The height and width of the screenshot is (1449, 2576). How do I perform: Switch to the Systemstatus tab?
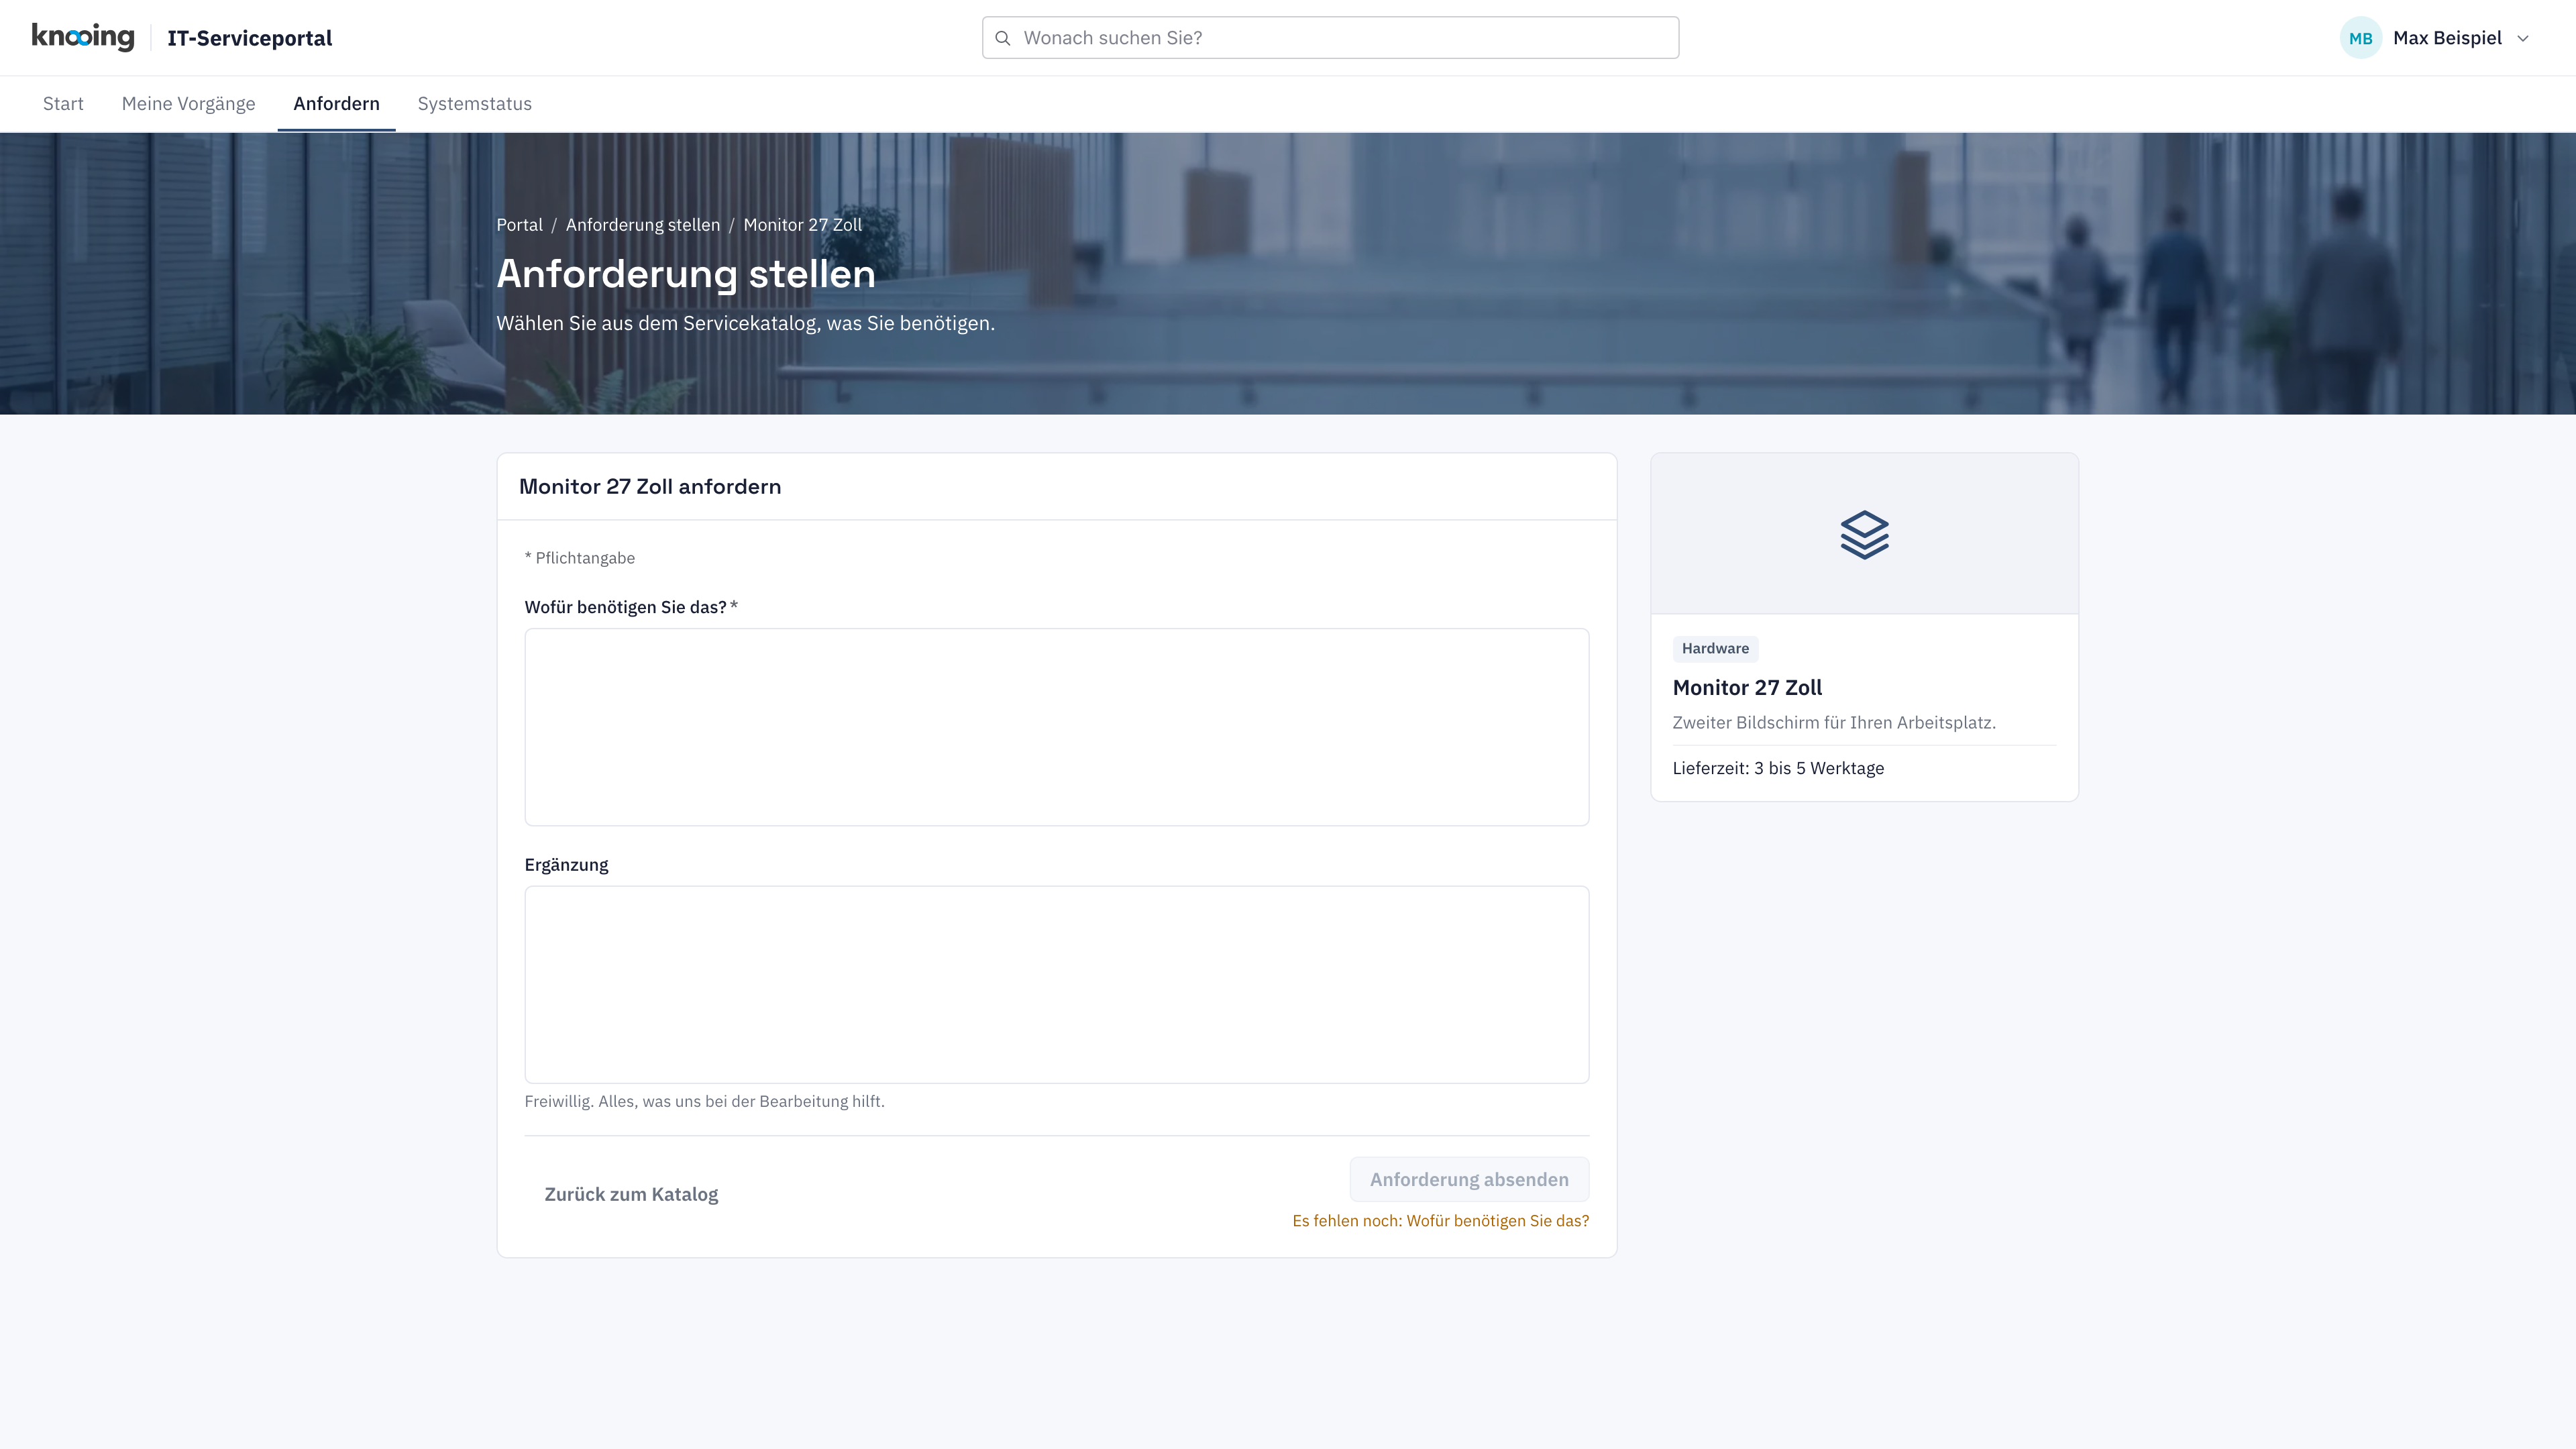click(x=474, y=104)
